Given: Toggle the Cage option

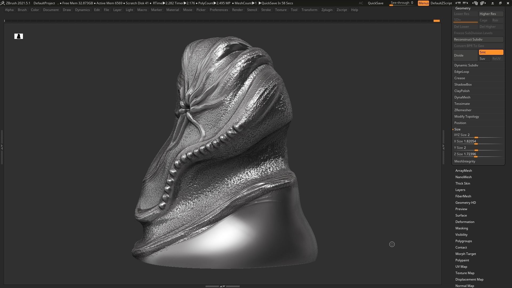Looking at the screenshot, I should point(485,20).
